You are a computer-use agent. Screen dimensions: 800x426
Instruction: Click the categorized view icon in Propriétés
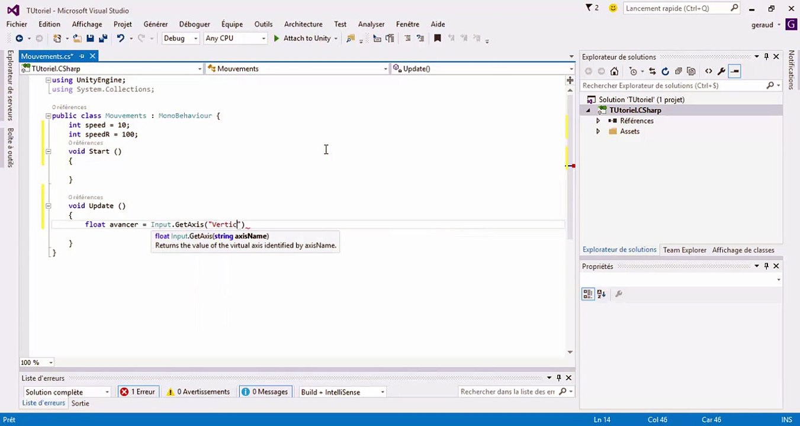(x=587, y=294)
